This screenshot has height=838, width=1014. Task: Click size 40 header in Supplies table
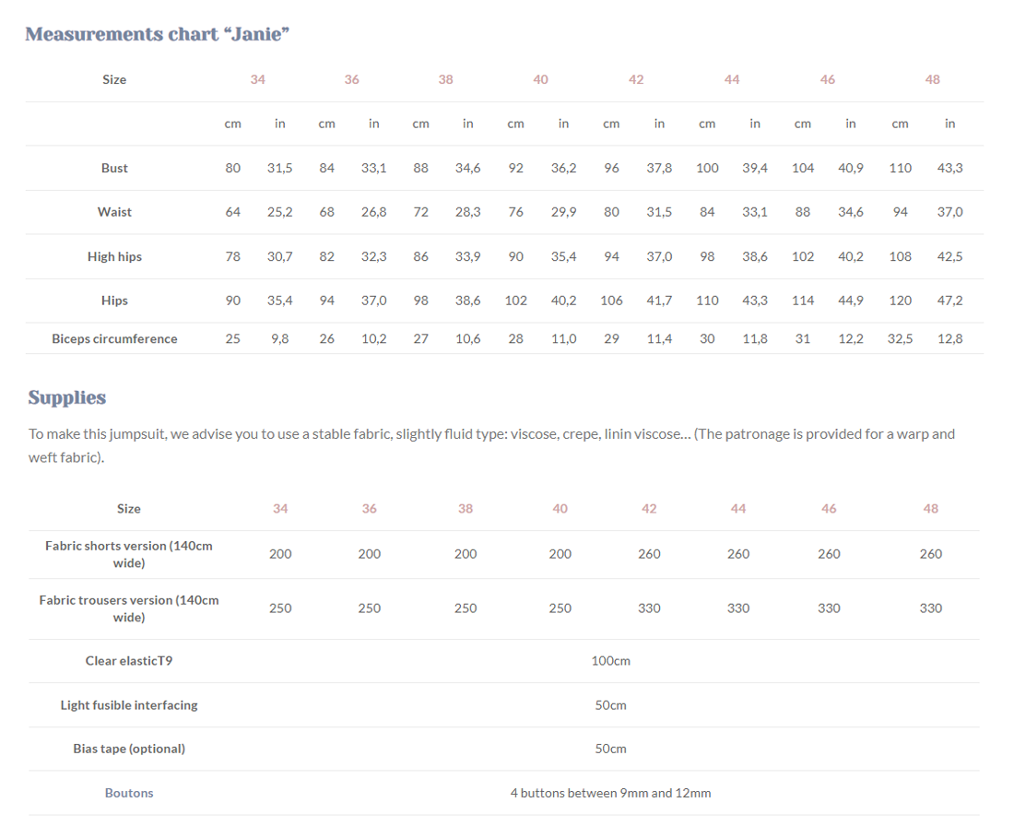click(560, 509)
